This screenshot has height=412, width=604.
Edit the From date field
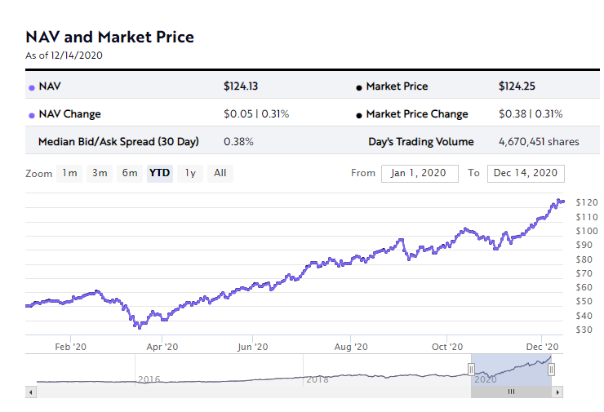click(420, 173)
